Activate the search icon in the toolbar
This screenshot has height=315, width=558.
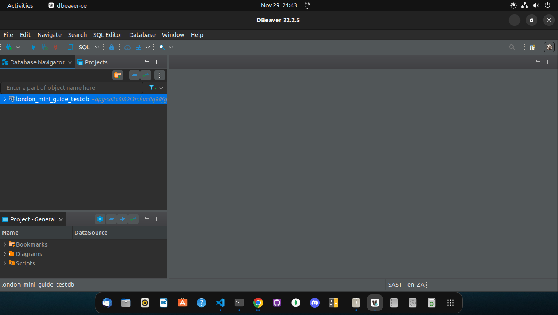click(162, 47)
